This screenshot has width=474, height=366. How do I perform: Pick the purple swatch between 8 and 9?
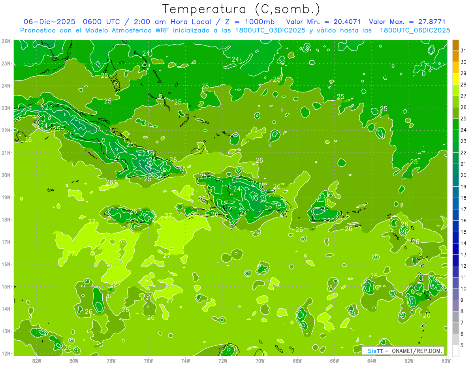coord(456,305)
